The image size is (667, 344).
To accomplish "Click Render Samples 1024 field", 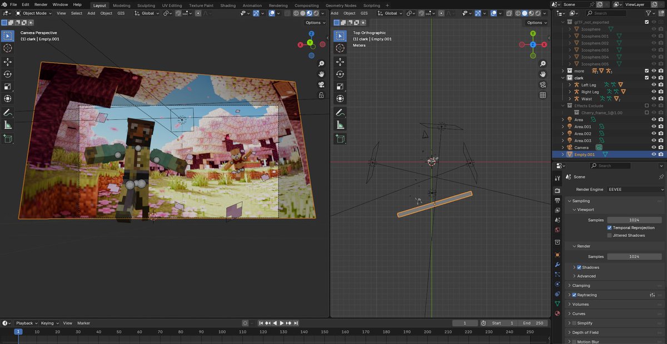I will coord(635,256).
